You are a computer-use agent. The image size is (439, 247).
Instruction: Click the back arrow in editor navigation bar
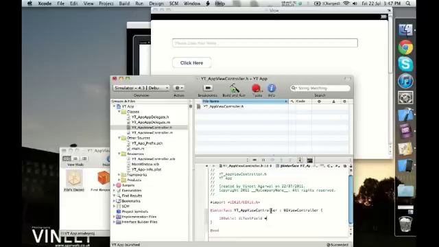click(x=207, y=166)
